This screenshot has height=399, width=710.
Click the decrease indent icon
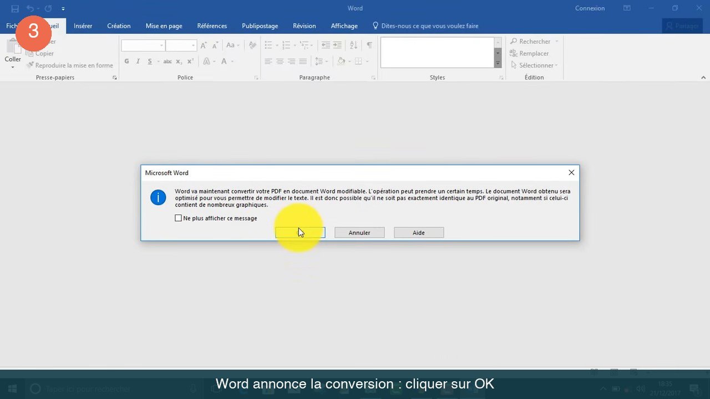click(x=326, y=45)
